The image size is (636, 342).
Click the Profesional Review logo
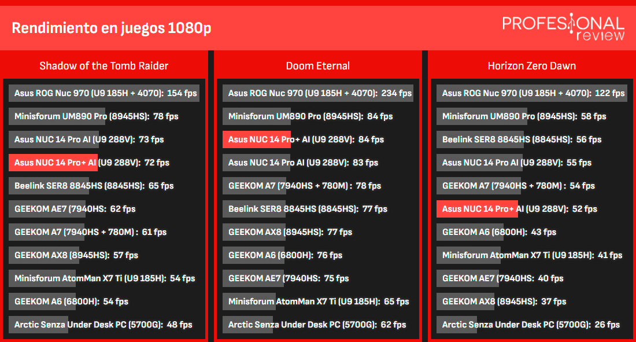[x=563, y=27]
